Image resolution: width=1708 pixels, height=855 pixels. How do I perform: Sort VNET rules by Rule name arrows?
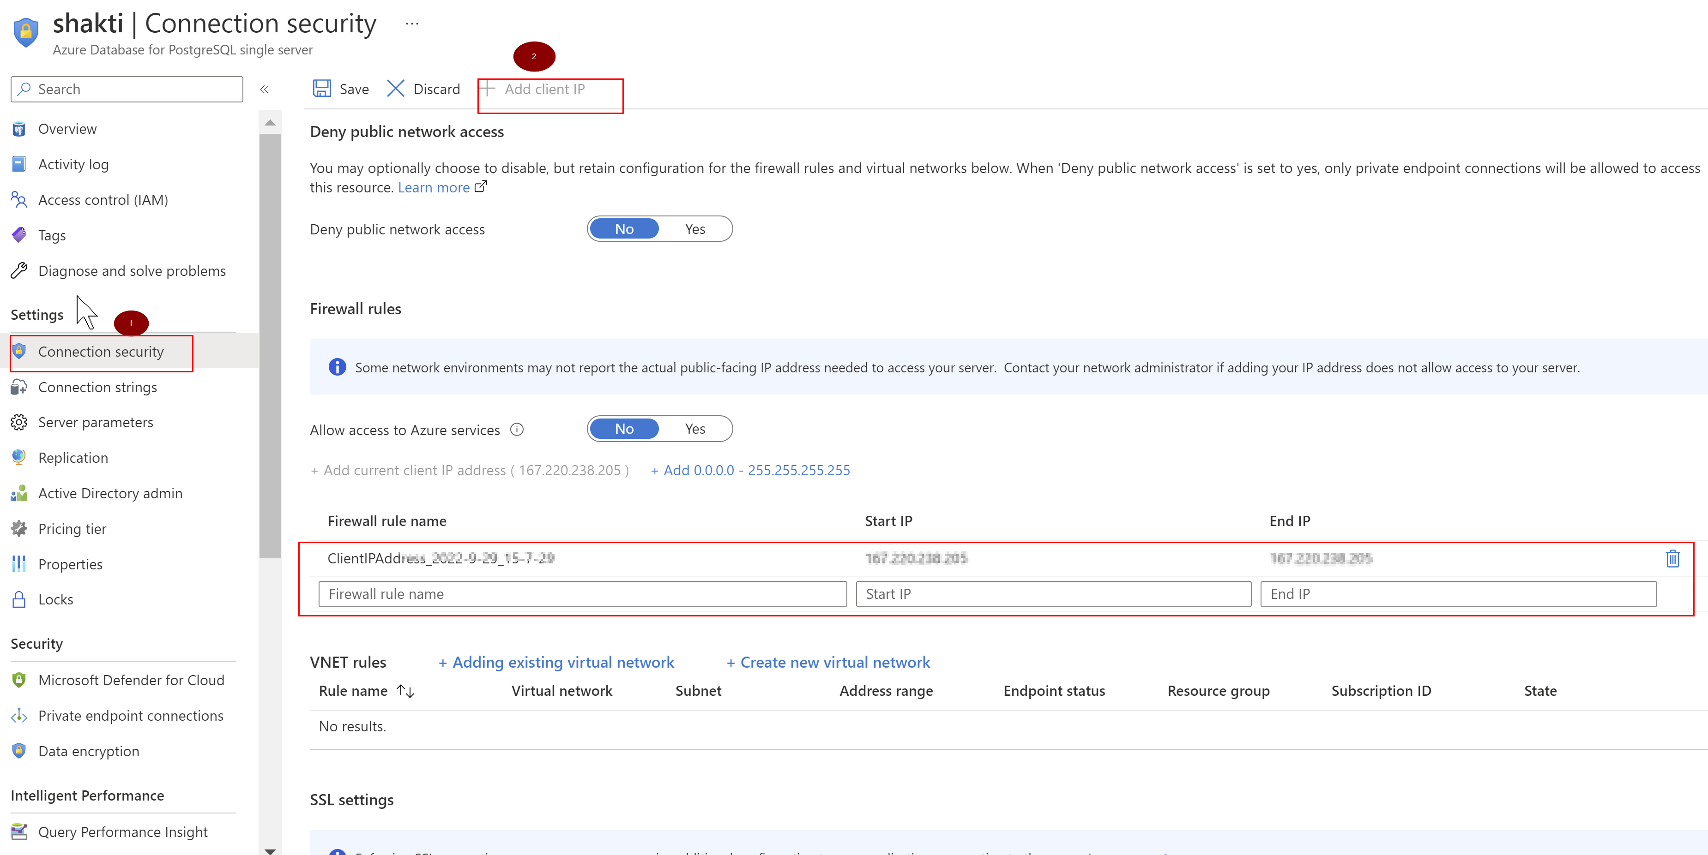406,691
